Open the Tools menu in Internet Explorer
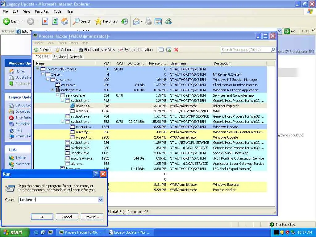316x237 pixels. [x=58, y=11]
